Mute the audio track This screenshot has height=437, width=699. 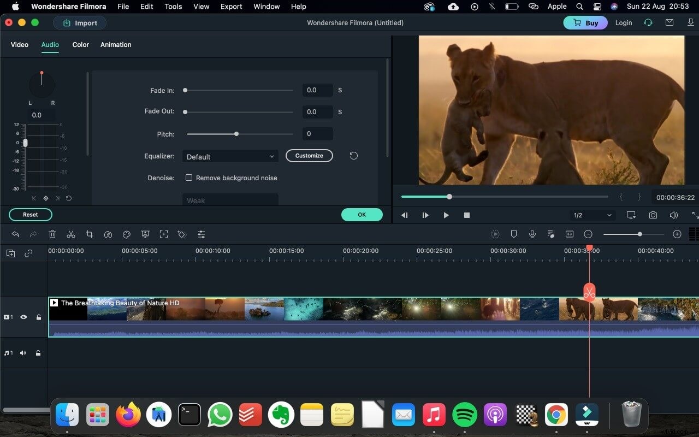22,353
